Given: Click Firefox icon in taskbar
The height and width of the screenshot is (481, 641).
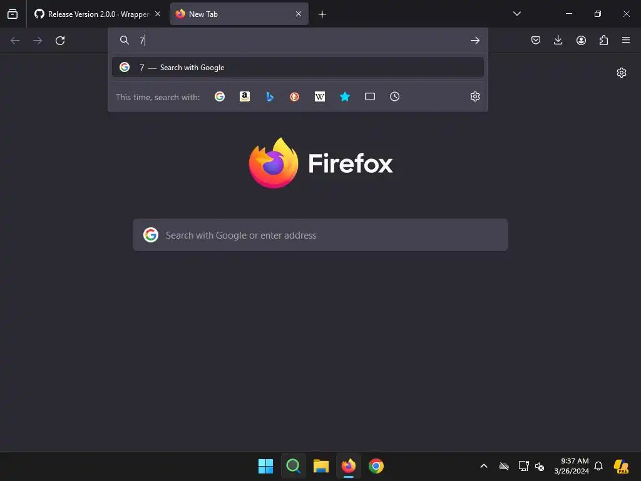Looking at the screenshot, I should 348,466.
